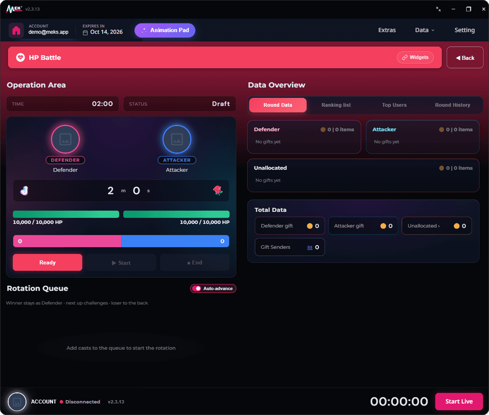Image resolution: width=489 pixels, height=415 pixels.
Task: Expand the Unallocated total details
Action: 437,226
